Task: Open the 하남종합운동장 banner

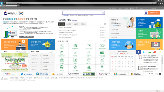Action: tap(89, 74)
